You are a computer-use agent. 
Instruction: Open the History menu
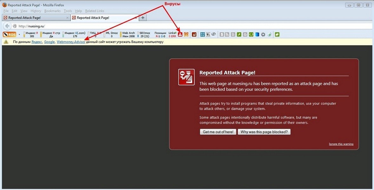coord(36,11)
